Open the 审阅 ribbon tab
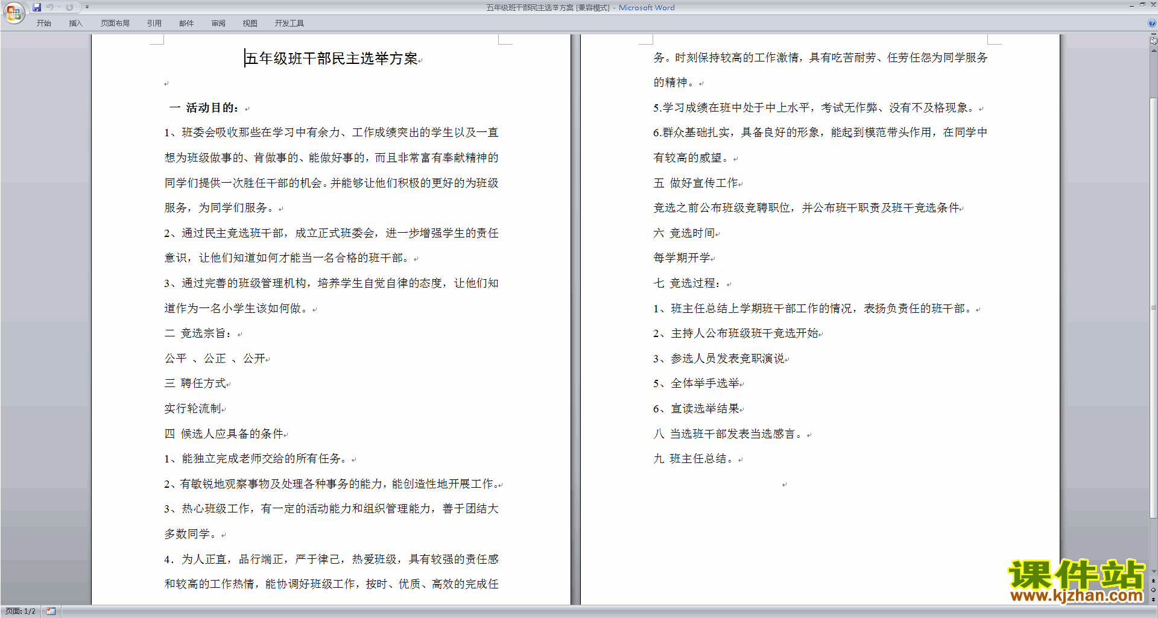This screenshot has height=618, width=1158. [218, 23]
